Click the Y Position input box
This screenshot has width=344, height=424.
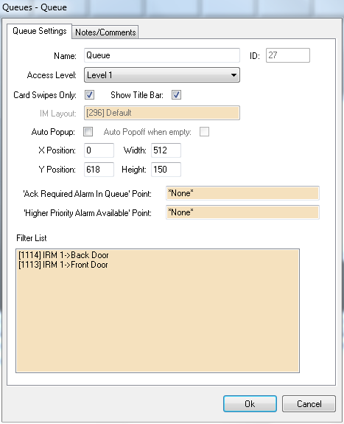(x=99, y=170)
